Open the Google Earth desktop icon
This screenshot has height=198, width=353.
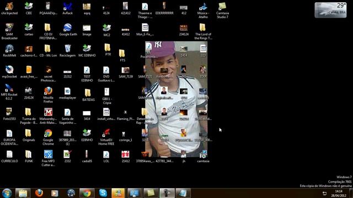pos(68,30)
